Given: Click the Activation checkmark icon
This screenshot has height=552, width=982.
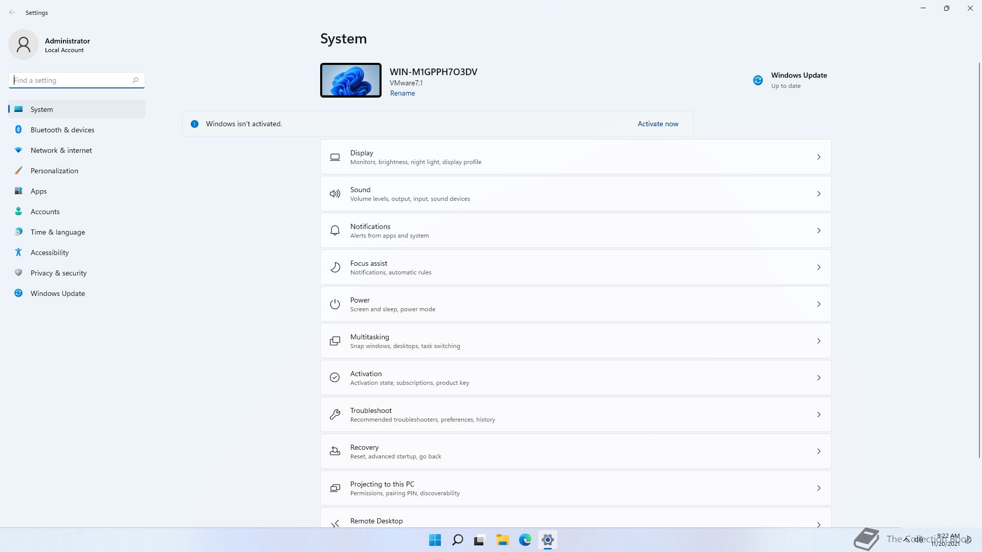Looking at the screenshot, I should point(335,378).
